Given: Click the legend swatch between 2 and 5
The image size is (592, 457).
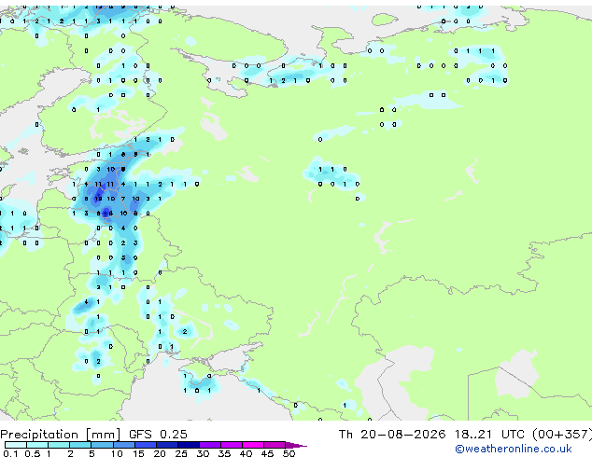Looking at the screenshot, I should click(80, 445).
